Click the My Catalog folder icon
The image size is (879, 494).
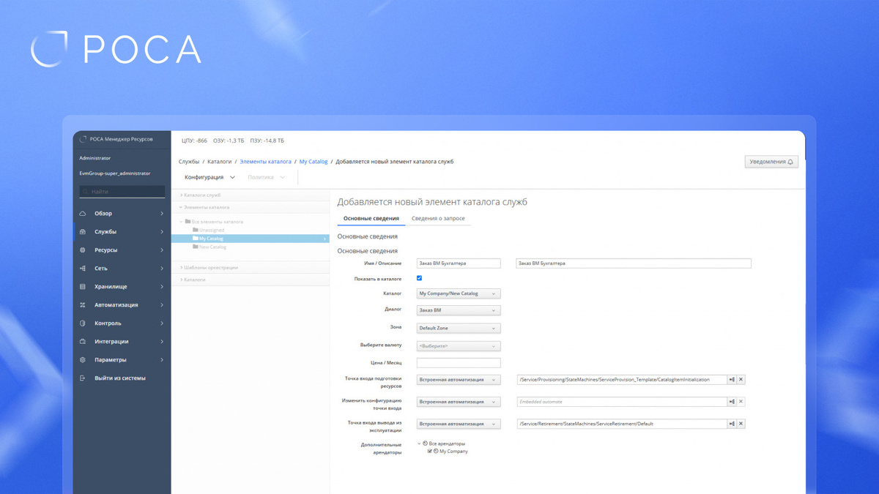coord(196,239)
